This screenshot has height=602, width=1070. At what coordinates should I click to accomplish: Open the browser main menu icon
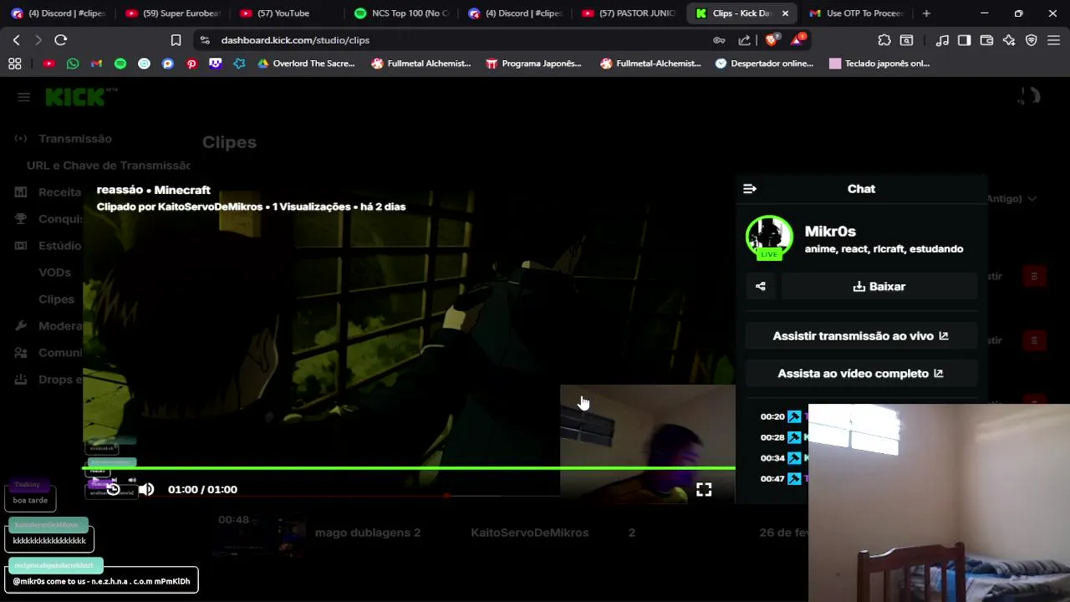(x=1053, y=40)
